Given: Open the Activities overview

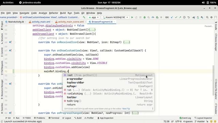Looking at the screenshot, I should pyautogui.click(x=8, y=2).
